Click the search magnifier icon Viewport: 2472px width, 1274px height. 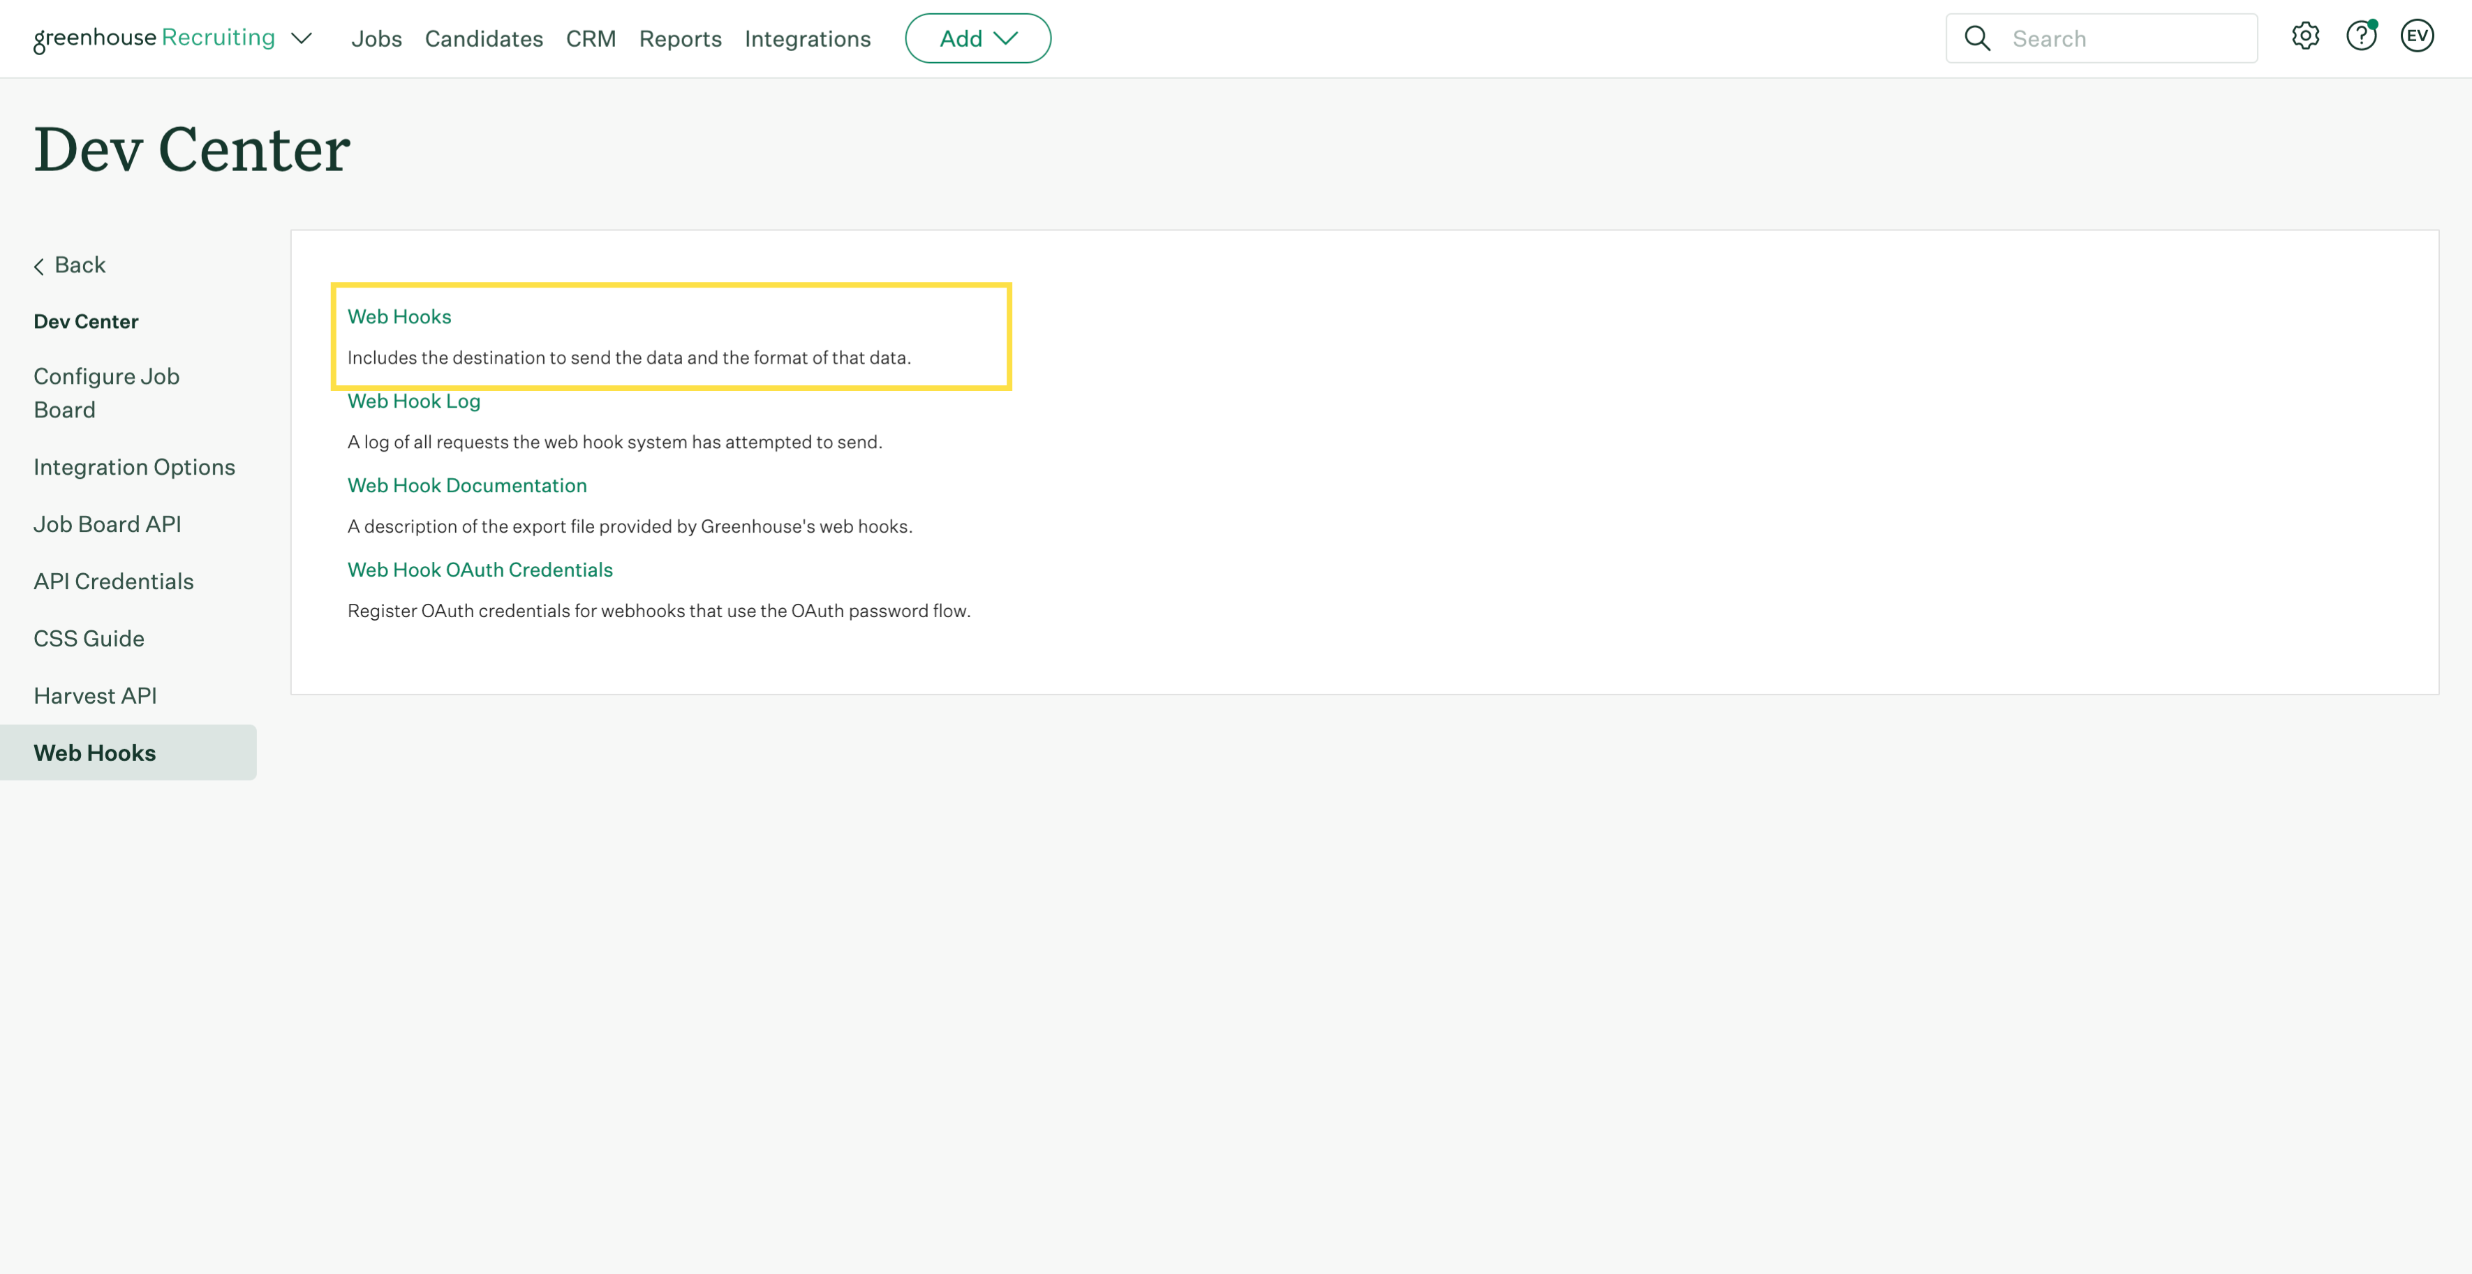[x=1977, y=38]
